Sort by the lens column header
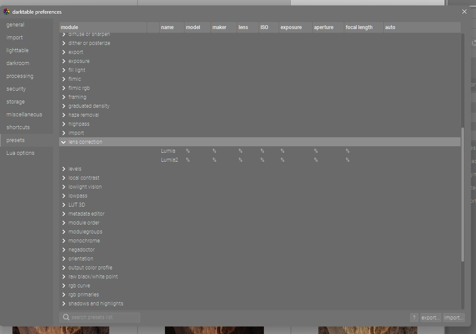 (x=248, y=27)
